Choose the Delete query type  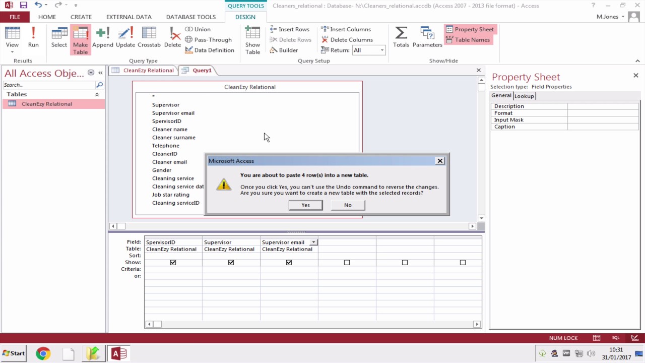pos(172,37)
